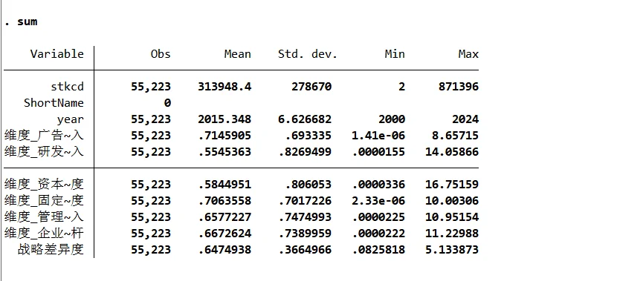Select the variable name '维度_管理~入'

pos(44,216)
